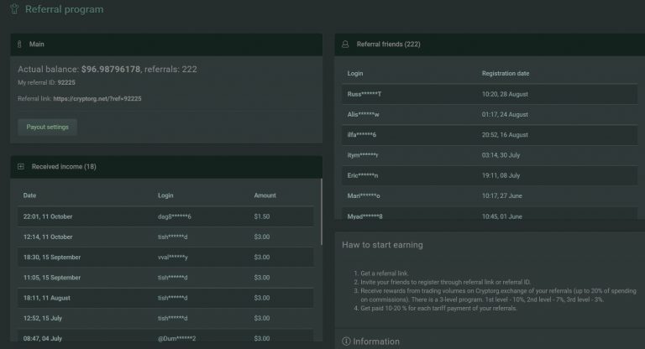
Task: Select the 18:30, 15 September income row
Action: coord(165,258)
